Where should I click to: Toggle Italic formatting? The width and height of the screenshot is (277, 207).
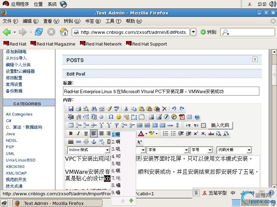tap(79, 134)
